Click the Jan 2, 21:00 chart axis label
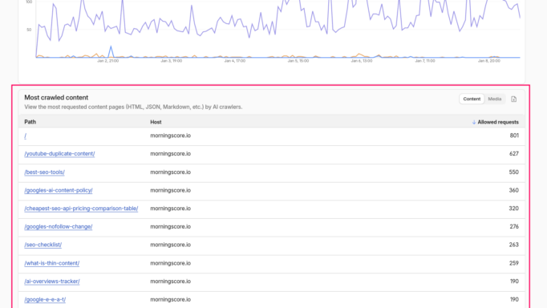547x308 pixels. pyautogui.click(x=107, y=61)
